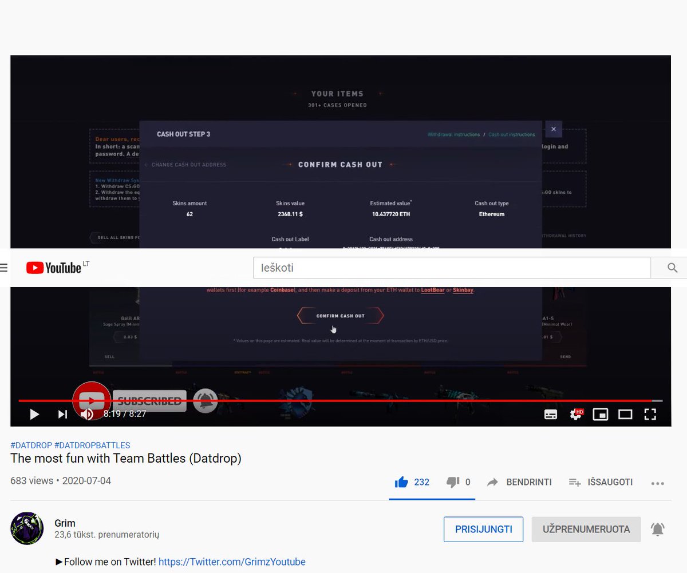Toggle subtitles on the player
The height and width of the screenshot is (573, 687).
coord(551,415)
